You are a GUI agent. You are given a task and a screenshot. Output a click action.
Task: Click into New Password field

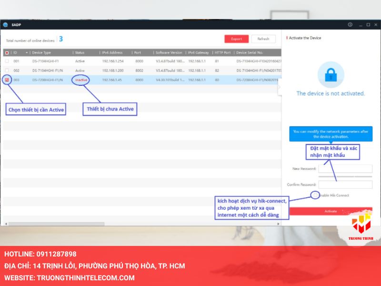[345, 169]
